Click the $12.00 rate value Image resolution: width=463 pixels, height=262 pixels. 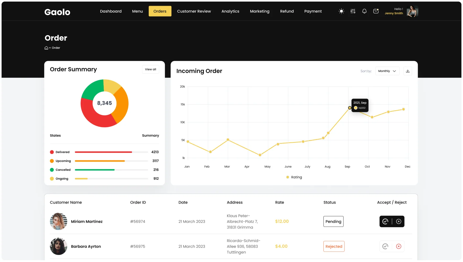[282, 221]
